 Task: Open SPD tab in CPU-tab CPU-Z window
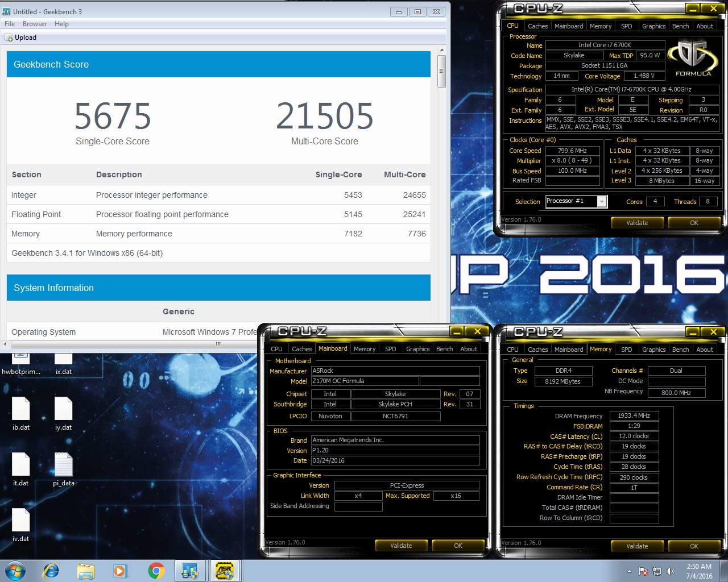[626, 26]
